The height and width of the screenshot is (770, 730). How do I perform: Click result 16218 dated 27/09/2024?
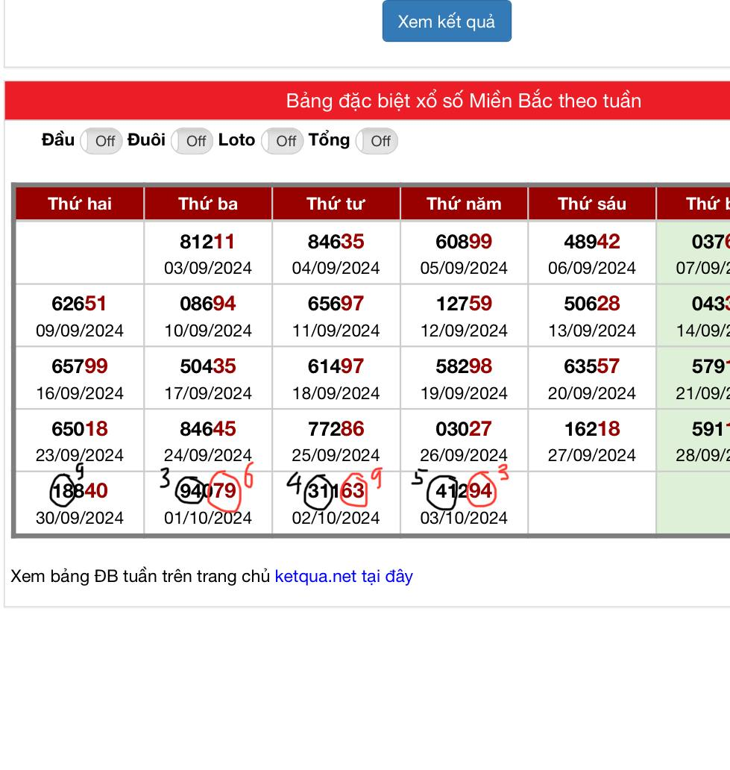pos(592,429)
